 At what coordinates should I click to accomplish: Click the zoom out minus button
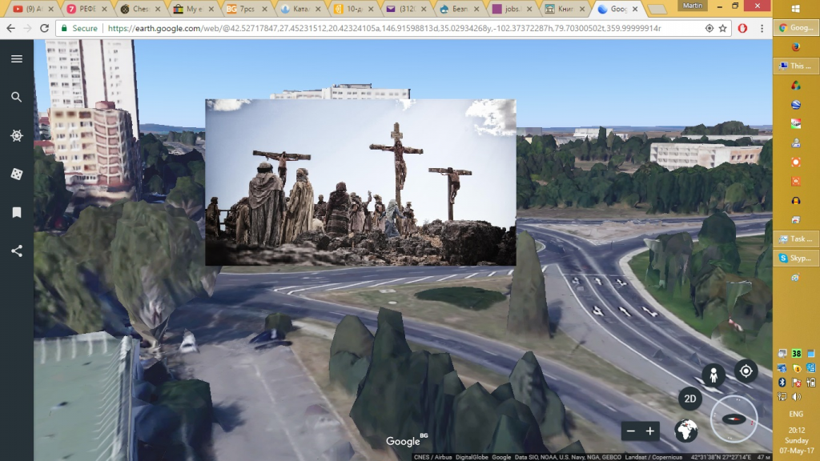[x=631, y=431]
